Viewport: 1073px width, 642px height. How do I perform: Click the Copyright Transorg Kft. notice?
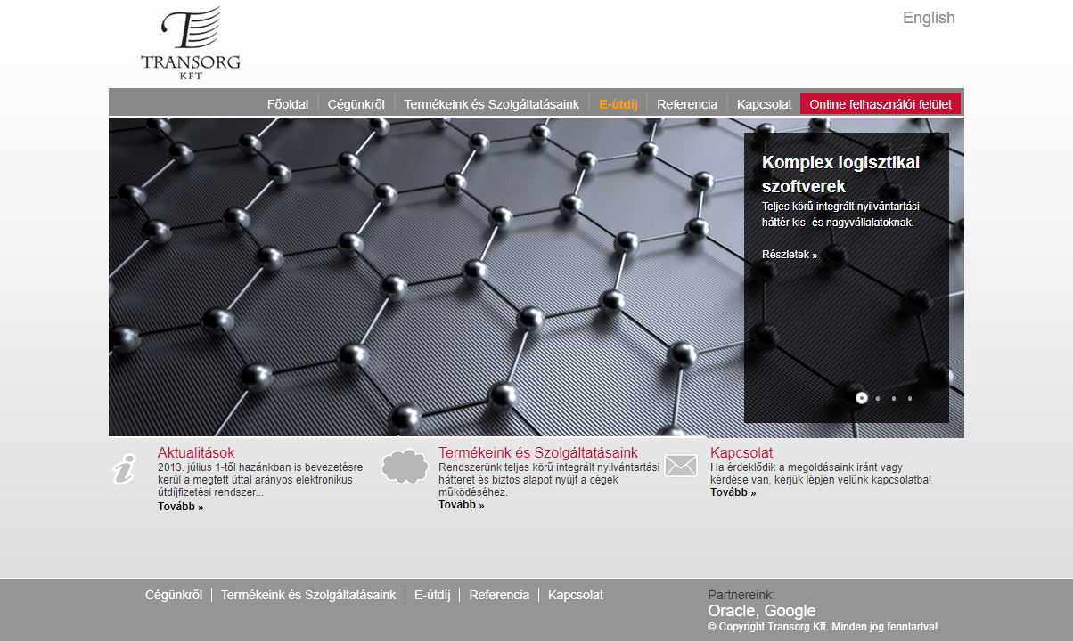click(823, 627)
